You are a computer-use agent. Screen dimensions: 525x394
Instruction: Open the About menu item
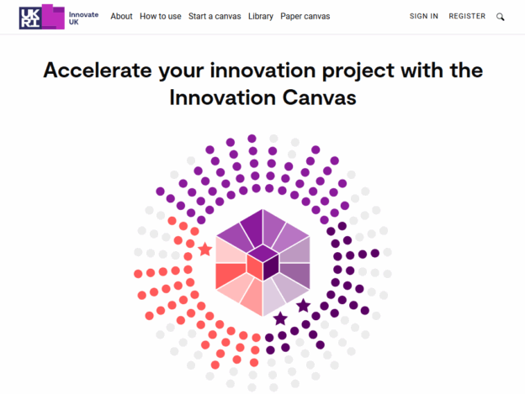[121, 16]
